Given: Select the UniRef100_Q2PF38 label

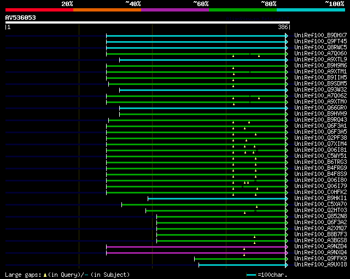Looking at the screenshot, I should (320, 138).
